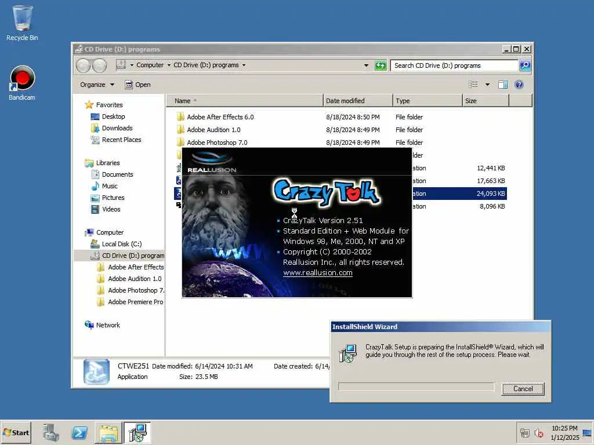
Task: Click the Videos film icon in Libraries
Action: coord(95,209)
